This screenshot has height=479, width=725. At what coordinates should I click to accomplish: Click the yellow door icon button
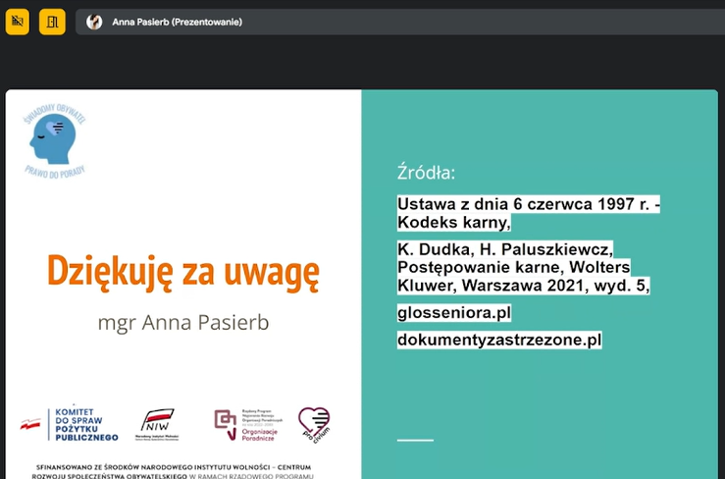(52, 21)
